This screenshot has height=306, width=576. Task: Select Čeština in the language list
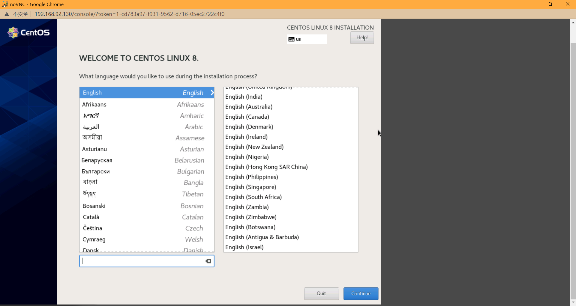point(147,228)
